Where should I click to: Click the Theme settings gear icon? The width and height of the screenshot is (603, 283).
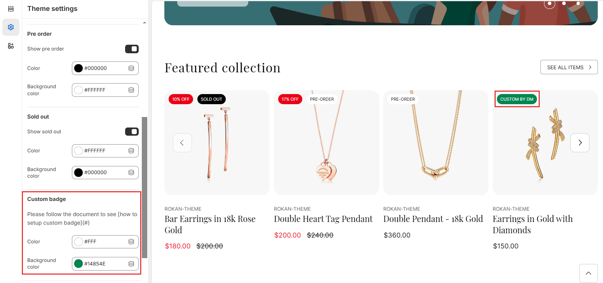pos(11,27)
